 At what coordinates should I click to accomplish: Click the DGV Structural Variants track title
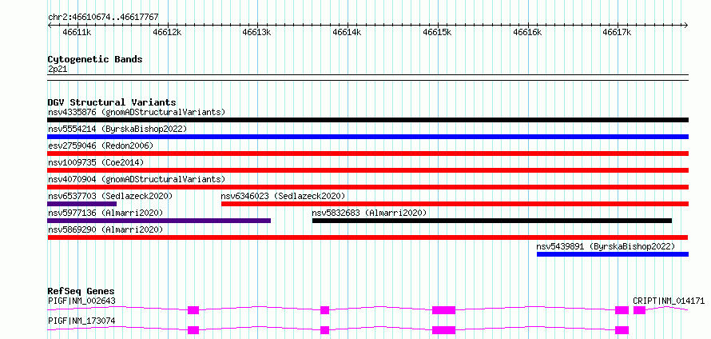pyautogui.click(x=112, y=102)
